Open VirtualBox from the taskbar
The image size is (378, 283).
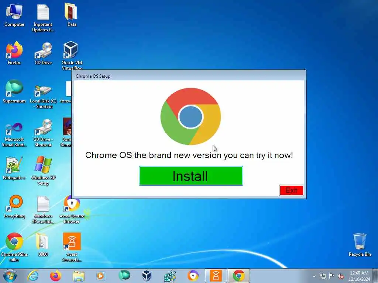click(x=147, y=276)
